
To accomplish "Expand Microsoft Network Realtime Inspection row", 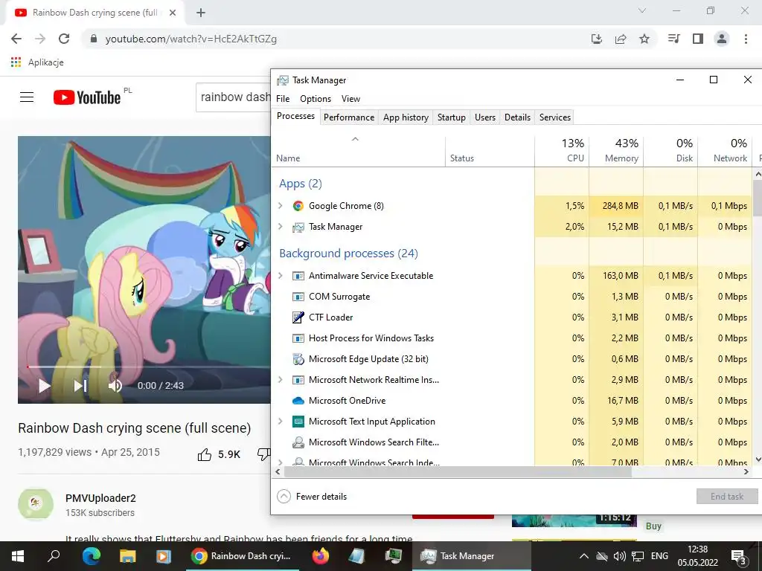I will point(281,380).
